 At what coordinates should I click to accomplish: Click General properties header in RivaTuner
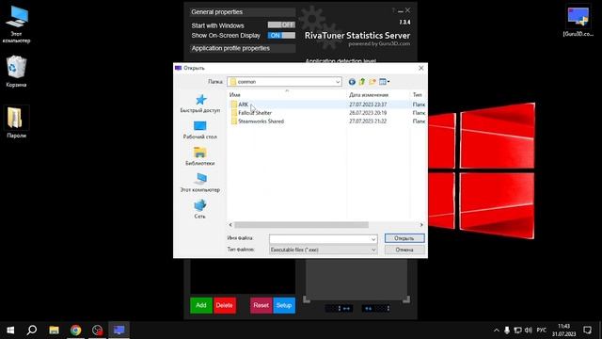pos(243,12)
